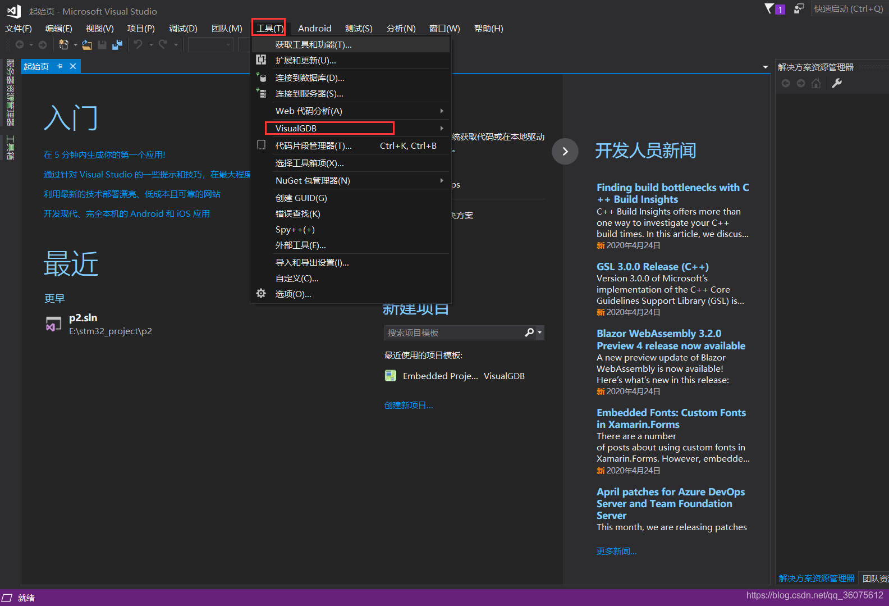The width and height of the screenshot is (889, 606).
Task: Click the 连接到数据库 database icon
Action: (261, 77)
